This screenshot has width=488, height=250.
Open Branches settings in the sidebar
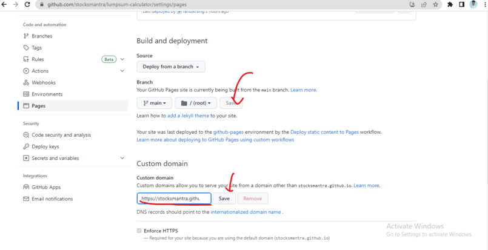pos(42,36)
